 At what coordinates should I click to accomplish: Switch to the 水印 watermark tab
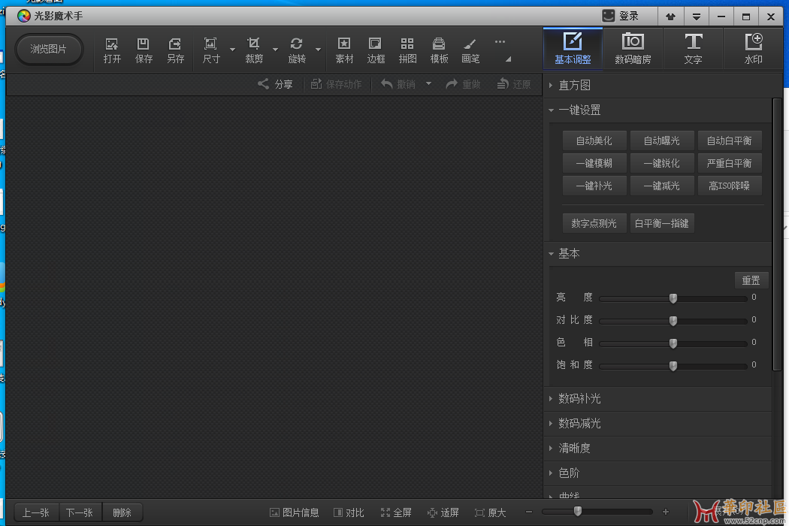click(753, 48)
